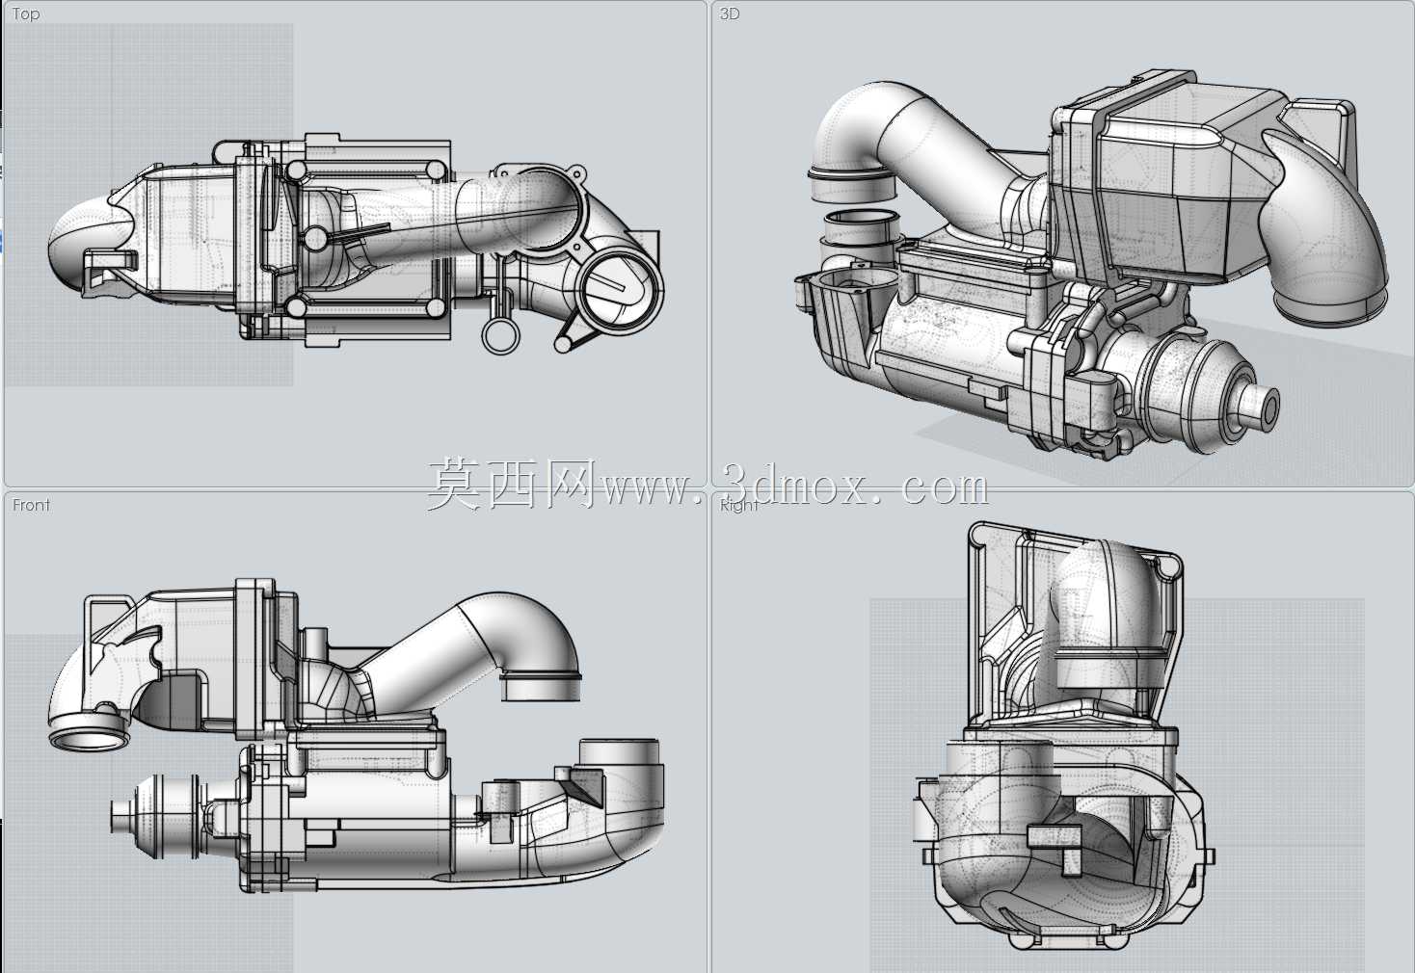Select the shaded model in the 3D viewport
This screenshot has height=973, width=1415.
[1091, 263]
